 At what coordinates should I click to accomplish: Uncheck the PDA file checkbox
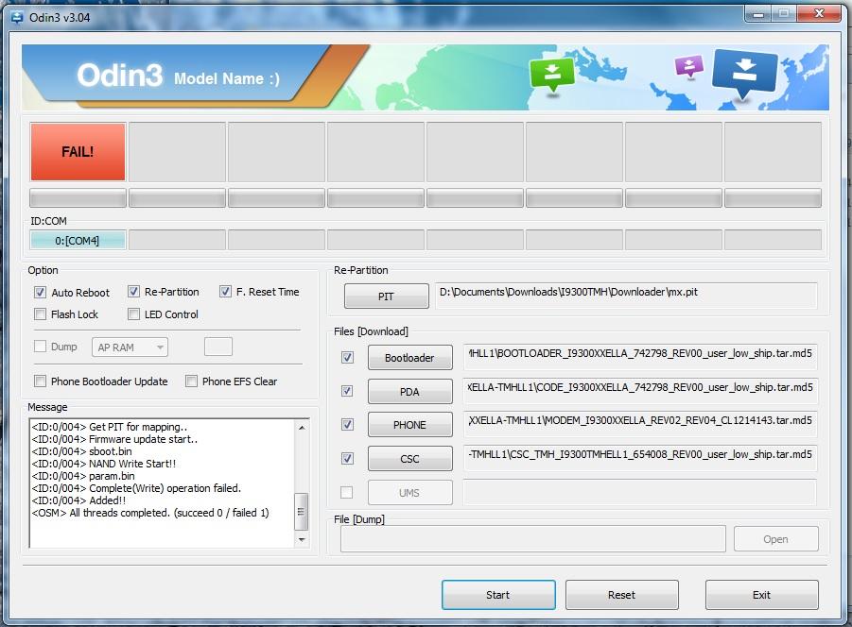point(347,391)
